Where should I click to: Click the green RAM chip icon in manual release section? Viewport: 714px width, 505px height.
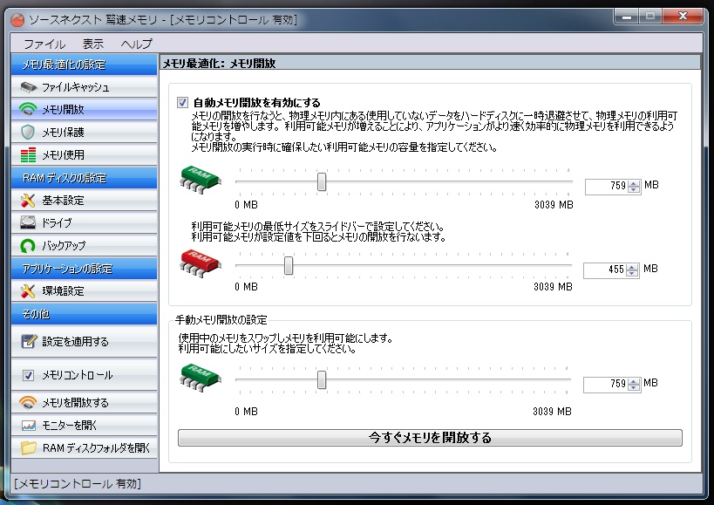(201, 378)
